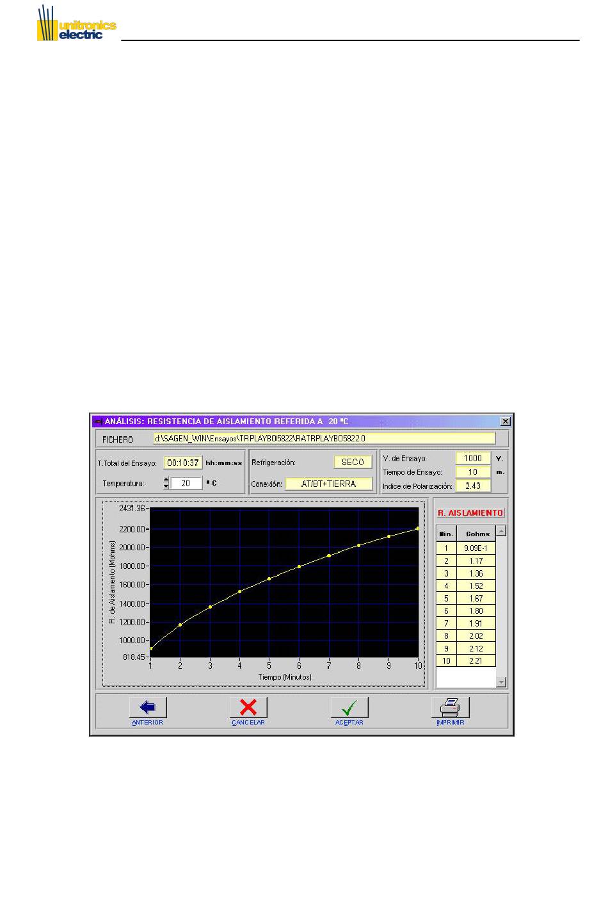
Task: Click the ANTERIOR back arrow icon
Action: (148, 707)
